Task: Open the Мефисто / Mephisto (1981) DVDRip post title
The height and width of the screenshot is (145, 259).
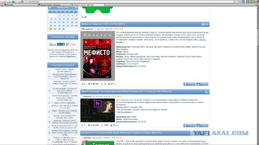Action: pyautogui.click(x=103, y=24)
